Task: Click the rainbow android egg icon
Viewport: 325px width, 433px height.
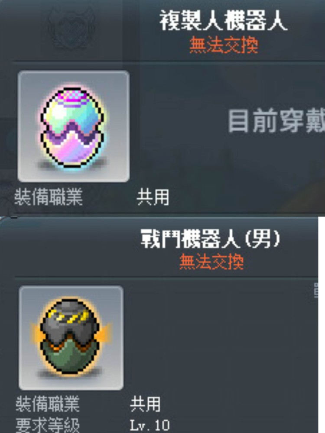Action: [x=74, y=126]
